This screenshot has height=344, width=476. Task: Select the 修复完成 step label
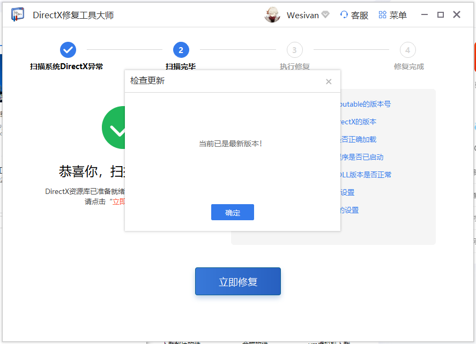tap(408, 66)
